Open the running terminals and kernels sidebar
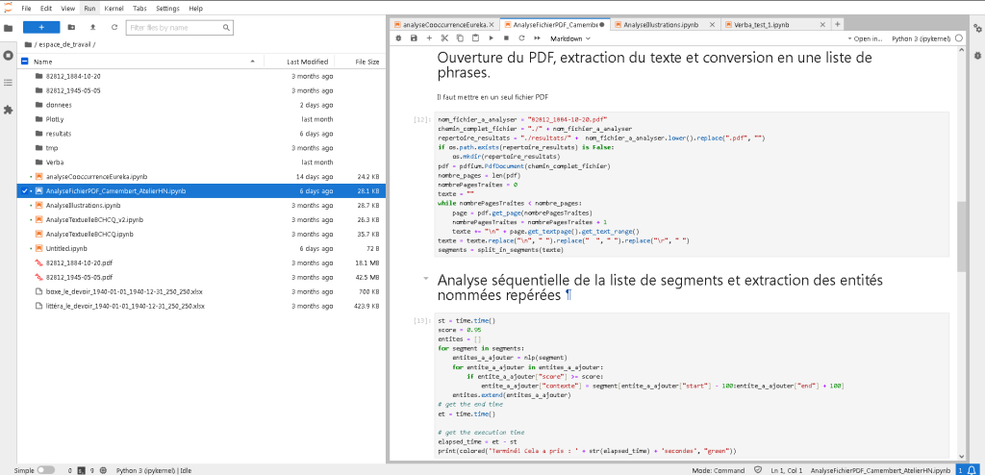Image resolution: width=985 pixels, height=475 pixels. [x=9, y=56]
